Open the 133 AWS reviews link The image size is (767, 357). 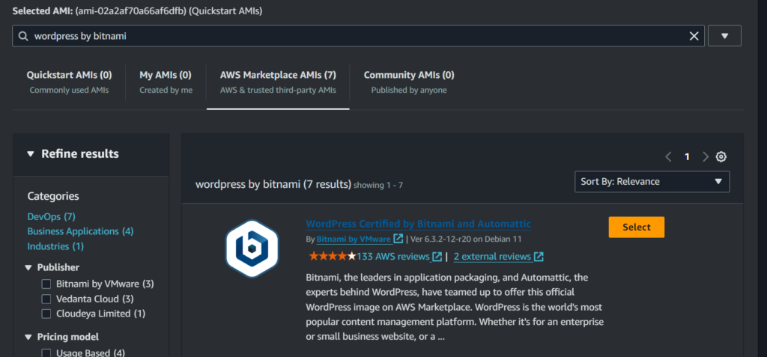click(392, 256)
